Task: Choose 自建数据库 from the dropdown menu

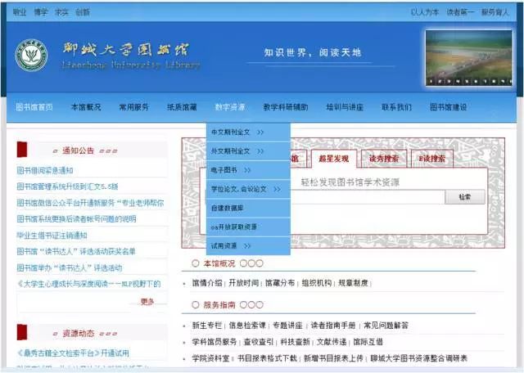Action: coord(248,208)
